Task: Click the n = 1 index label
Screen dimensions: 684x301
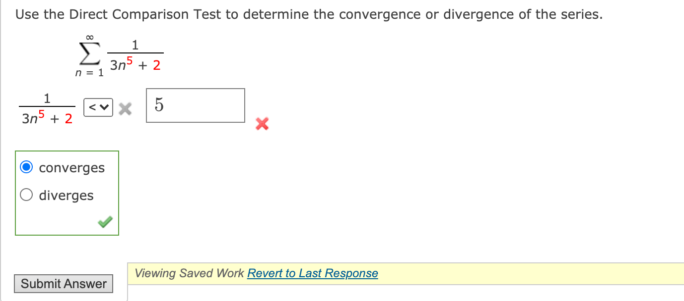Action: tap(88, 72)
